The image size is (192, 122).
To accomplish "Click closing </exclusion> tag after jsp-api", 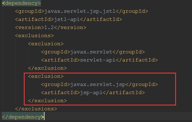I will point(47,101).
